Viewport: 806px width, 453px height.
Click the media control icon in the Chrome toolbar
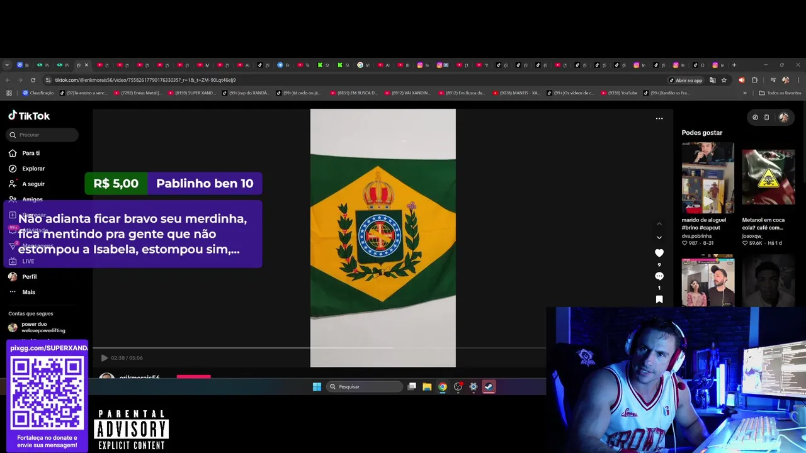[x=773, y=80]
